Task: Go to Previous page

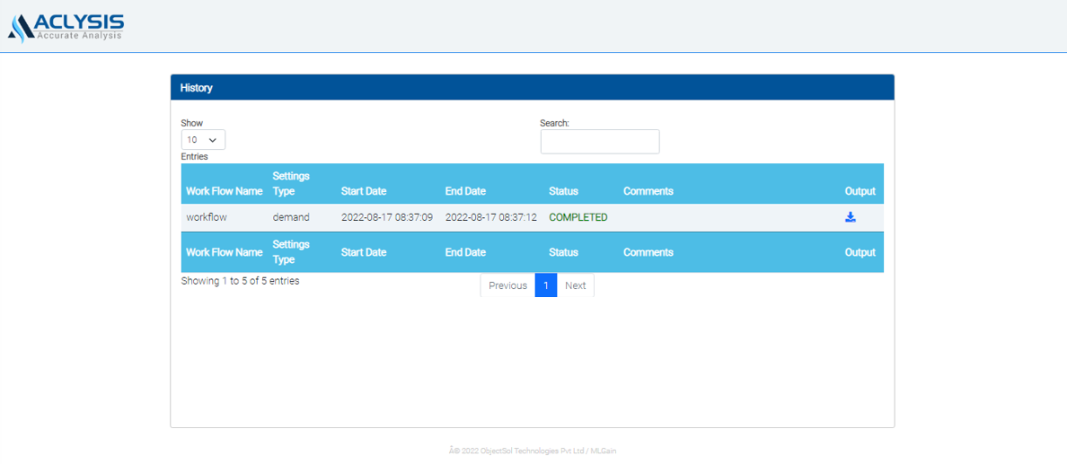Action: (x=507, y=285)
